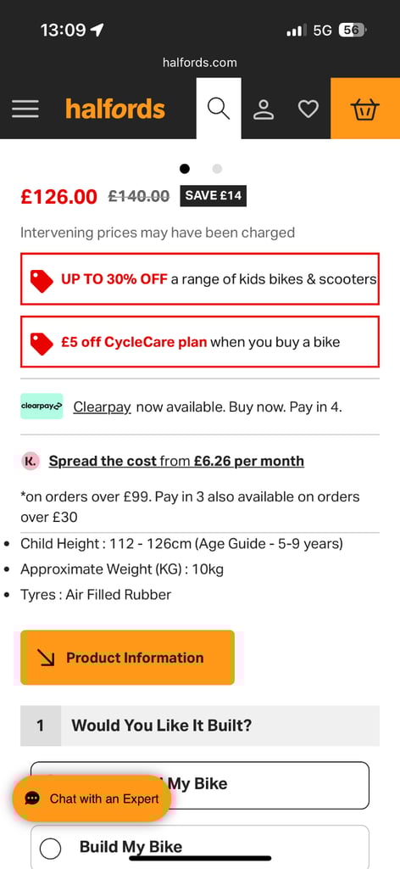Open Spread the cost from £6.26 link
400x869 pixels.
176,461
